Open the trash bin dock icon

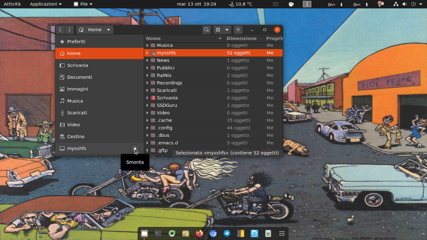point(268,234)
